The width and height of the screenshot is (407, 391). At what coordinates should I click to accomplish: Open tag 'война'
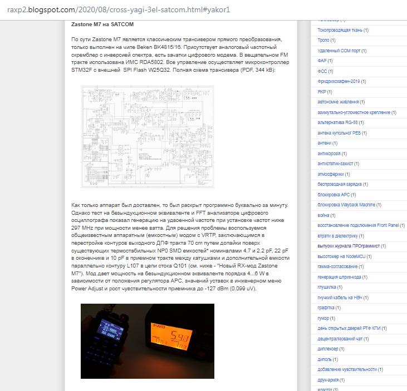(323, 215)
